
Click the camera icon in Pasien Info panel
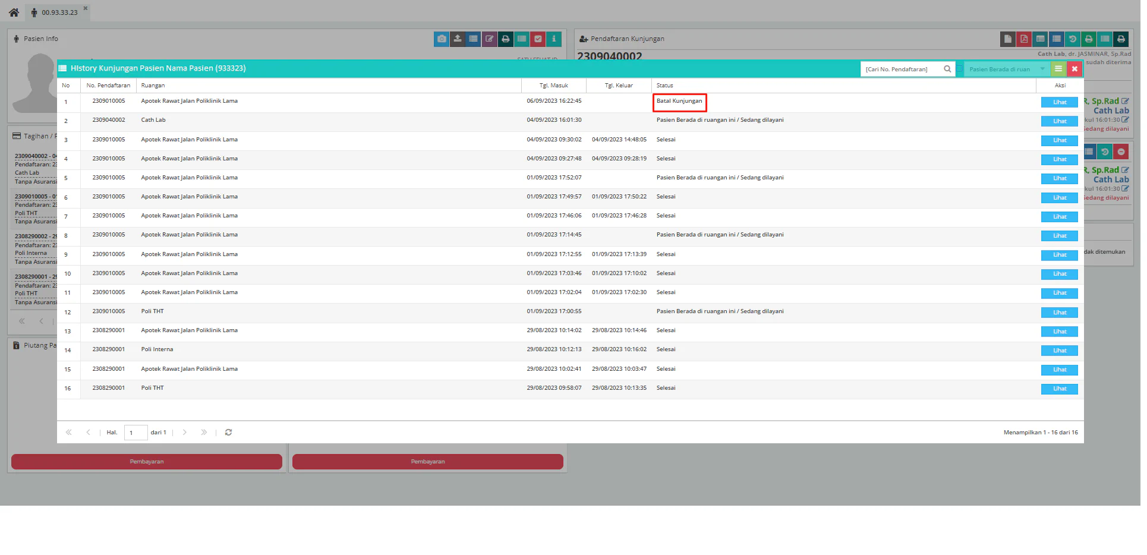[x=442, y=39]
